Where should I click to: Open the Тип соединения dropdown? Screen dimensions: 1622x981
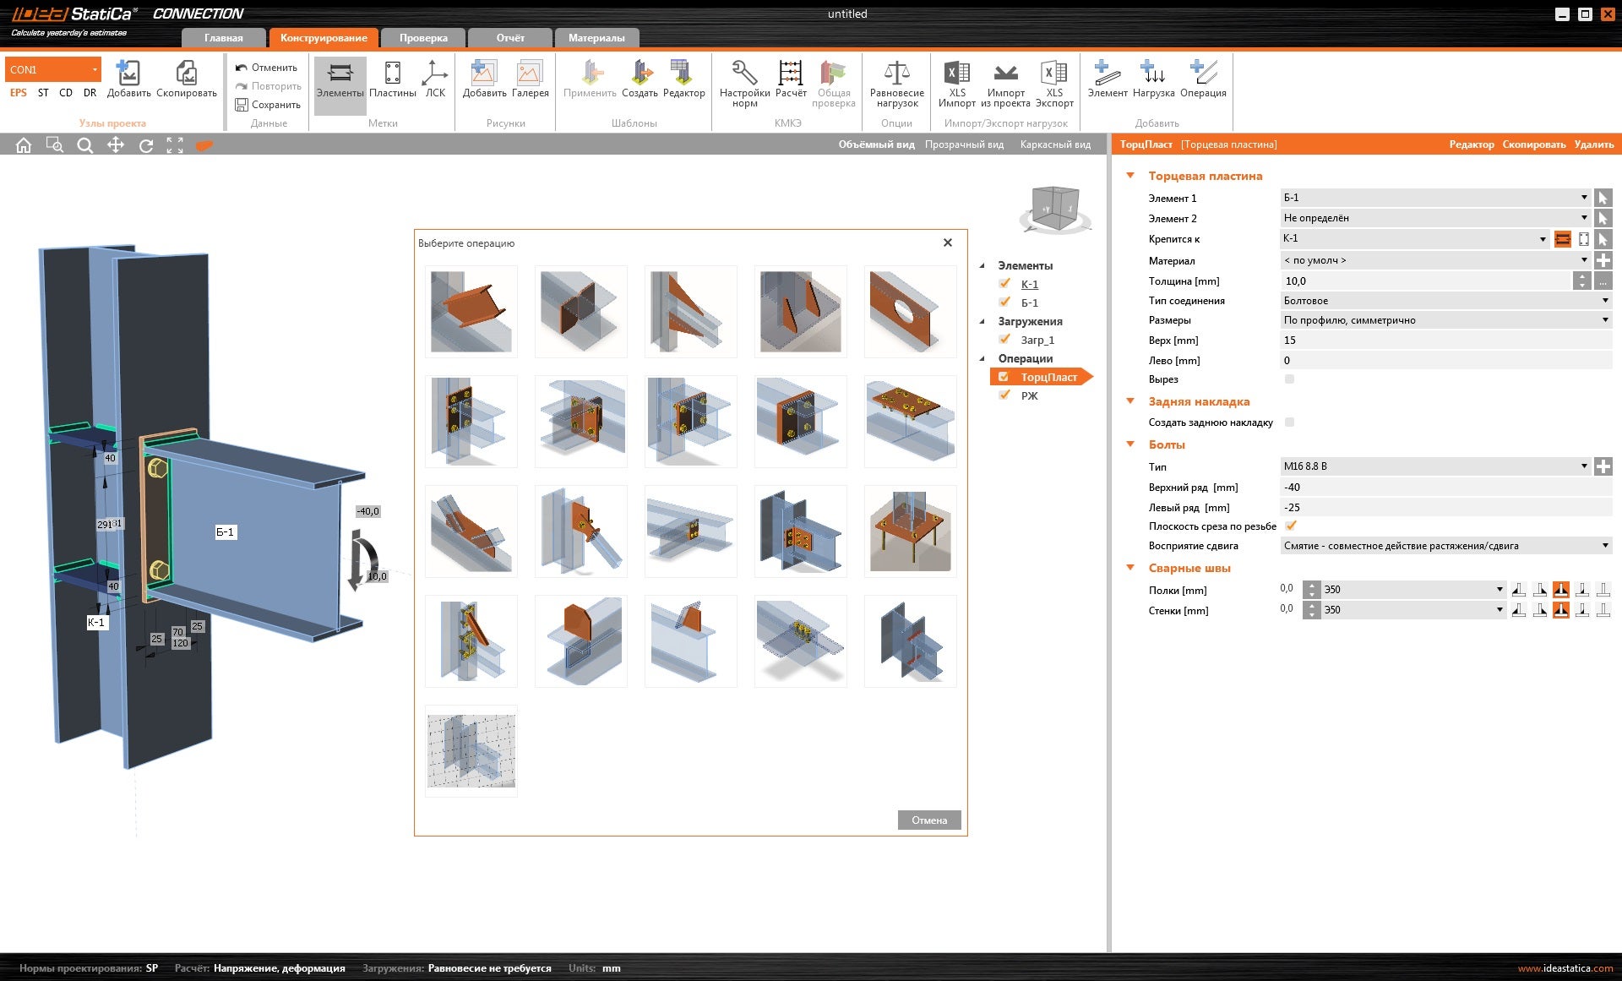point(1445,301)
